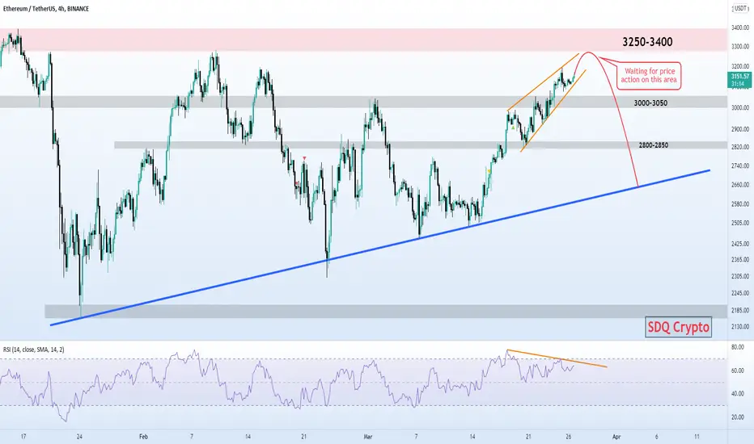Click the 3000.00 price axis label
The image size is (754, 444).
[x=740, y=108]
